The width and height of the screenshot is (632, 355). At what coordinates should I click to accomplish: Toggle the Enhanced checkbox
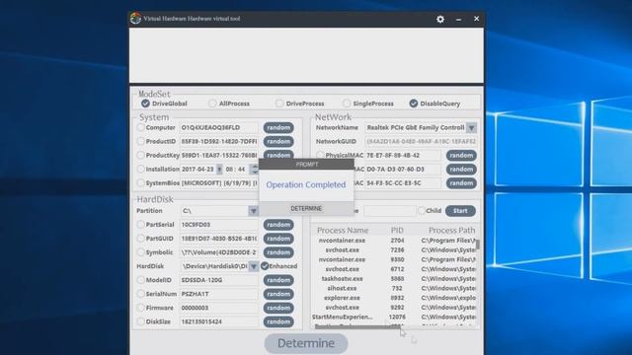coord(265,266)
